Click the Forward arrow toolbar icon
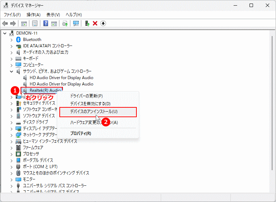276x202 pixels. [13, 23]
